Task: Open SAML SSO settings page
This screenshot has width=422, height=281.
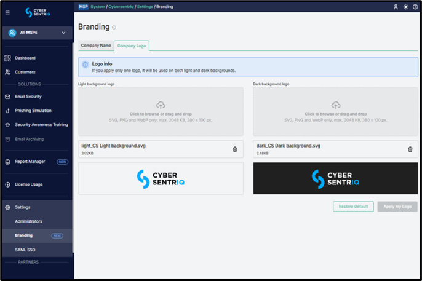Action: [26, 250]
